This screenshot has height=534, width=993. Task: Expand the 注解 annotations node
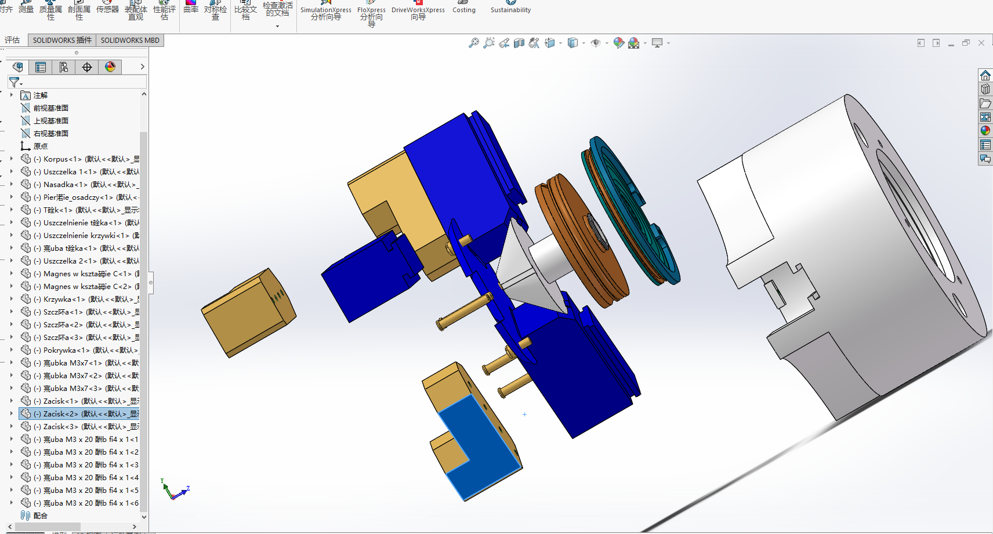click(x=11, y=94)
